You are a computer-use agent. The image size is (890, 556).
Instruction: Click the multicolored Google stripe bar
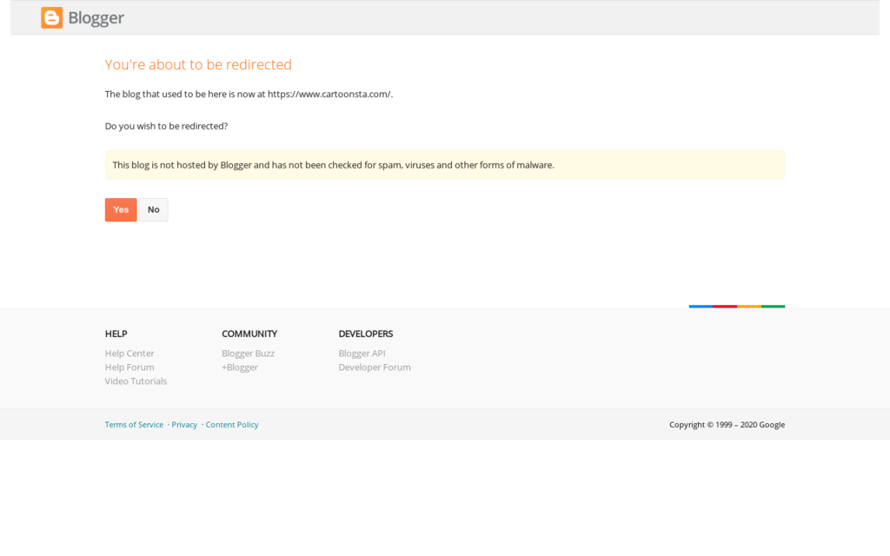pos(736,307)
